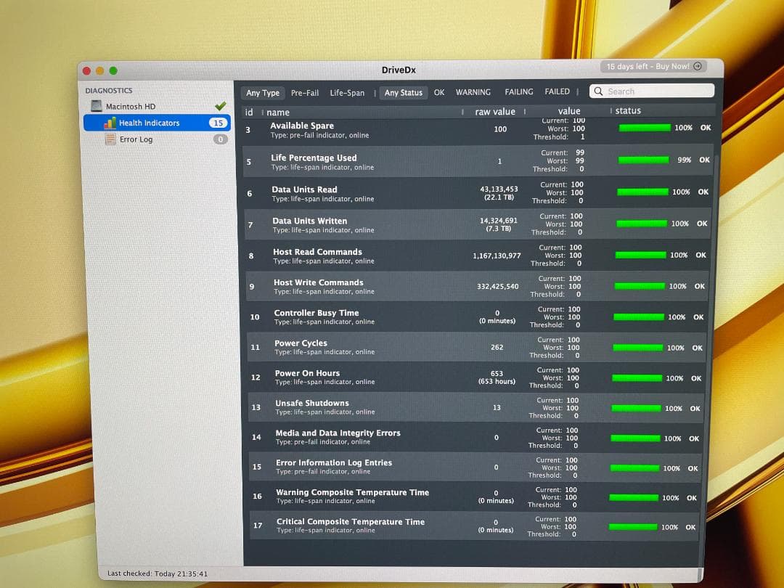Click the 15 badge on Health Indicators
784x588 pixels.
[218, 123]
